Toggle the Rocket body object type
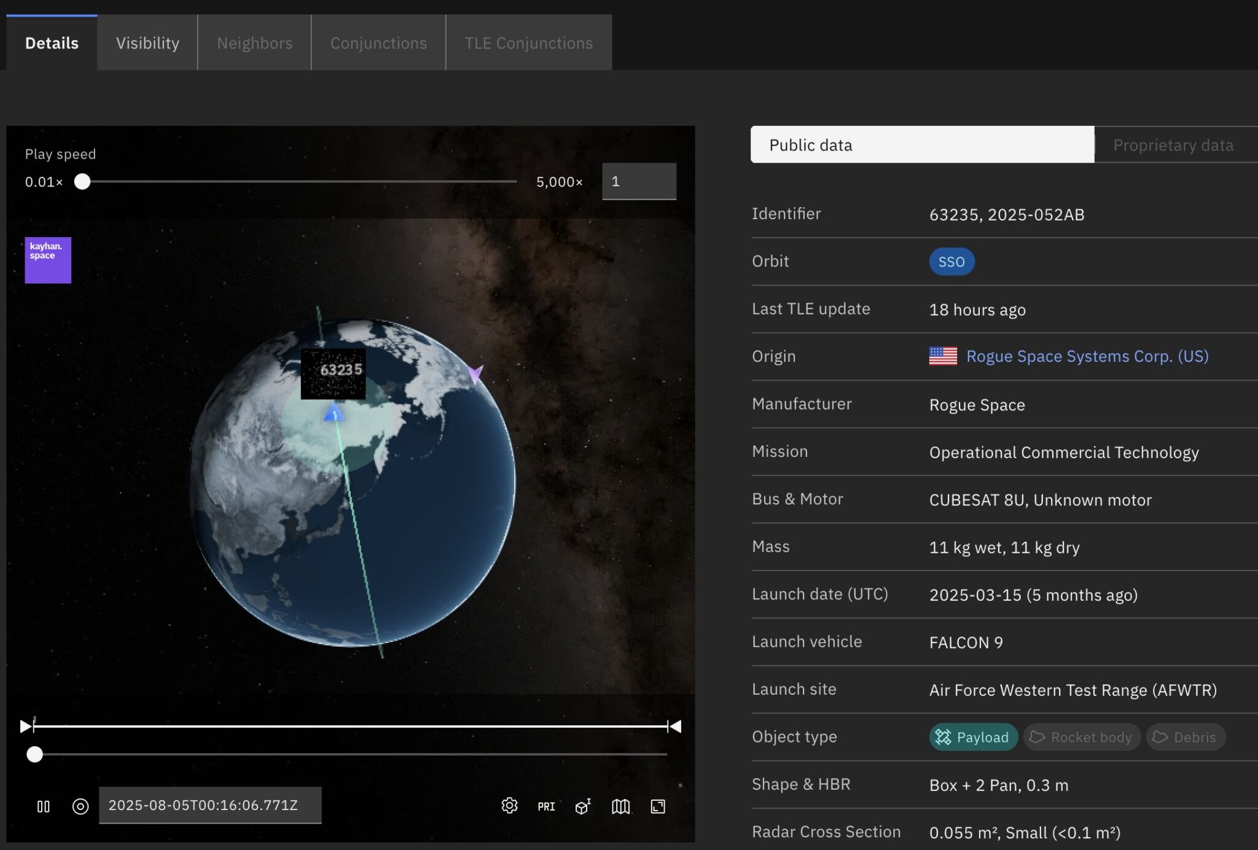Image resolution: width=1258 pixels, height=850 pixels. pyautogui.click(x=1082, y=737)
